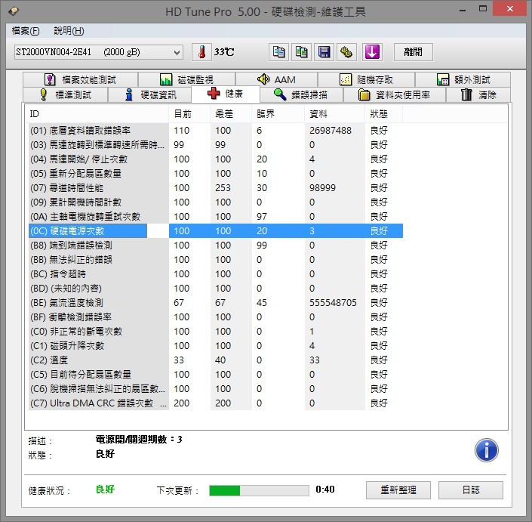
Task: Click the 資料 column header
Action: click(x=334, y=114)
